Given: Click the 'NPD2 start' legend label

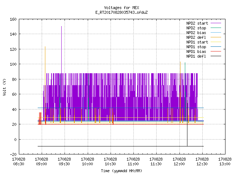Looking at the screenshot, I should pyautogui.click(x=197, y=23).
